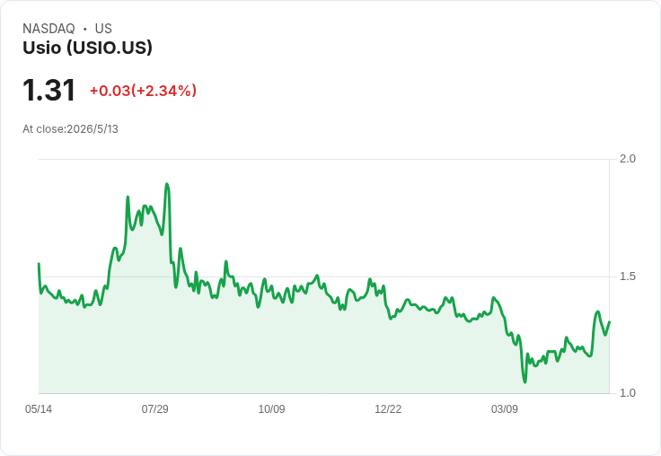
Task: Click the chart's highest peak near 07/29
Action: pyautogui.click(x=167, y=184)
